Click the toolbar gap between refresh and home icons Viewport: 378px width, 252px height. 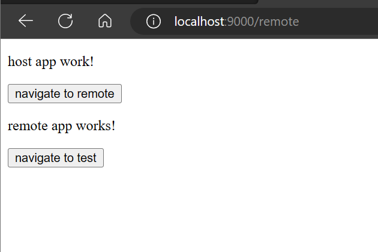[85, 21]
